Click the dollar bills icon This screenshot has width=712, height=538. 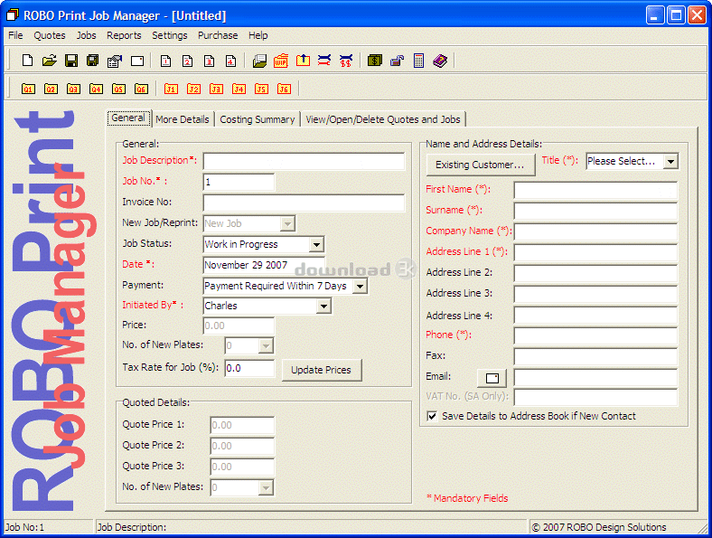pyautogui.click(x=375, y=61)
